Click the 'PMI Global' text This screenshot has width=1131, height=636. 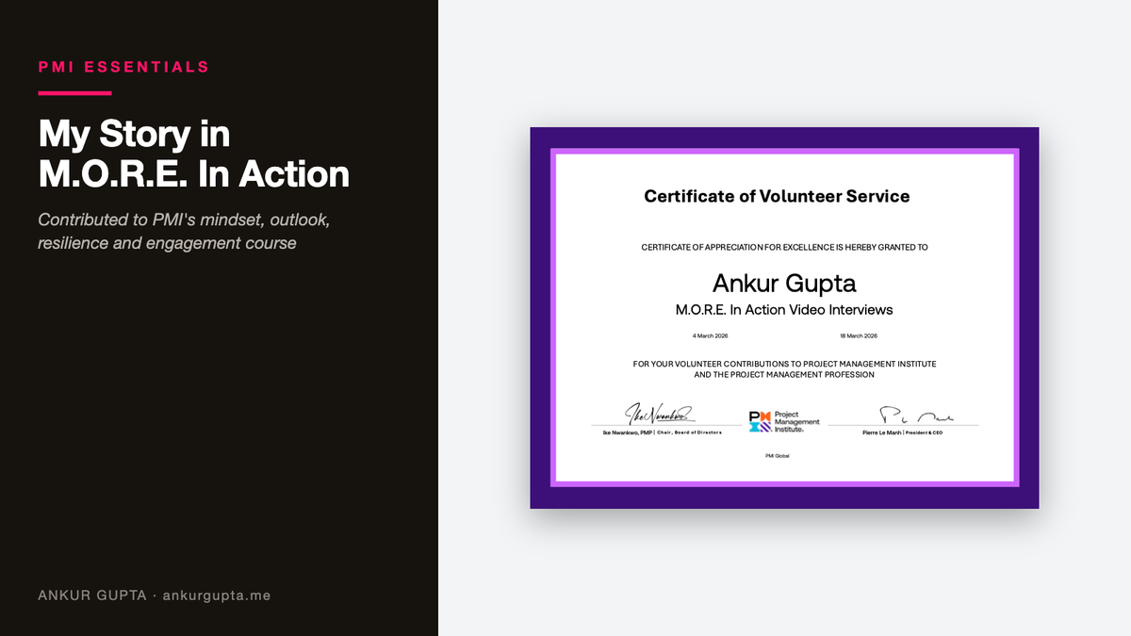tap(778, 456)
